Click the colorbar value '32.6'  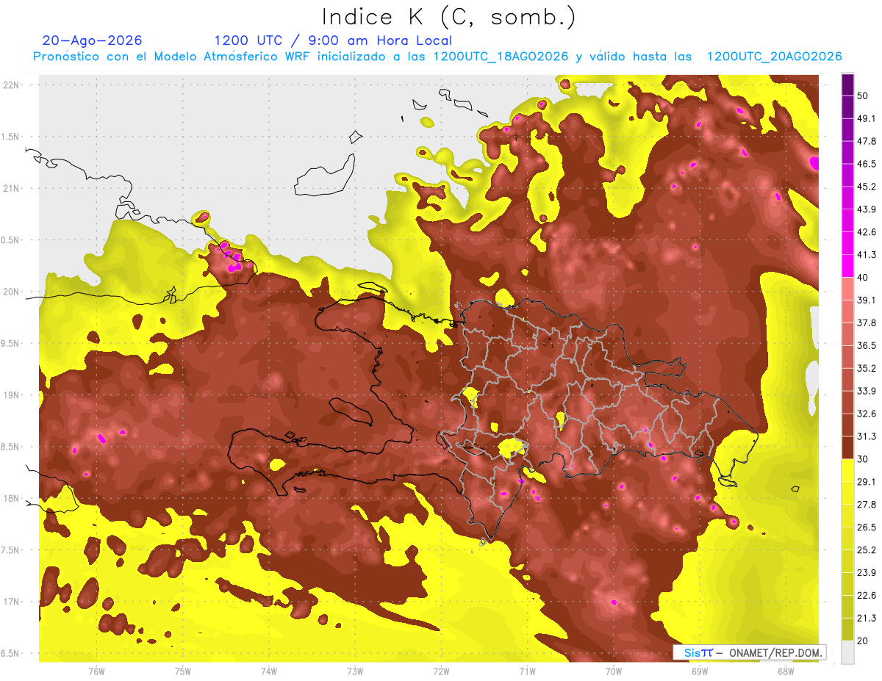[x=867, y=414]
